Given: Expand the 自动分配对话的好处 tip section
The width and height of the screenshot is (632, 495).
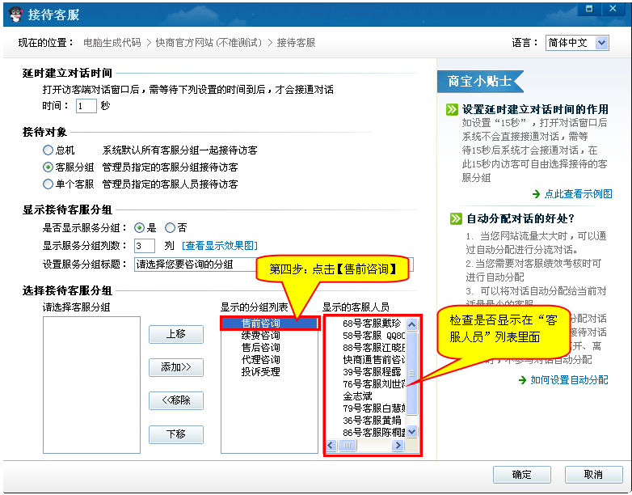Looking at the screenshot, I should [453, 218].
